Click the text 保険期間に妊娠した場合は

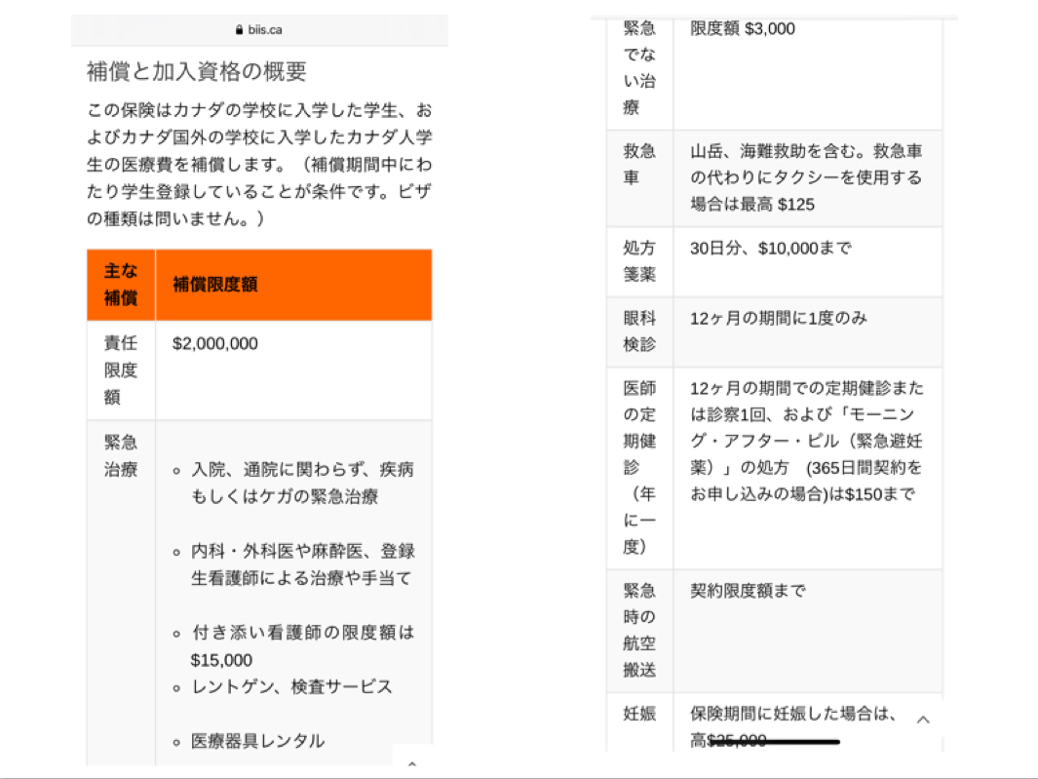pyautogui.click(x=789, y=714)
